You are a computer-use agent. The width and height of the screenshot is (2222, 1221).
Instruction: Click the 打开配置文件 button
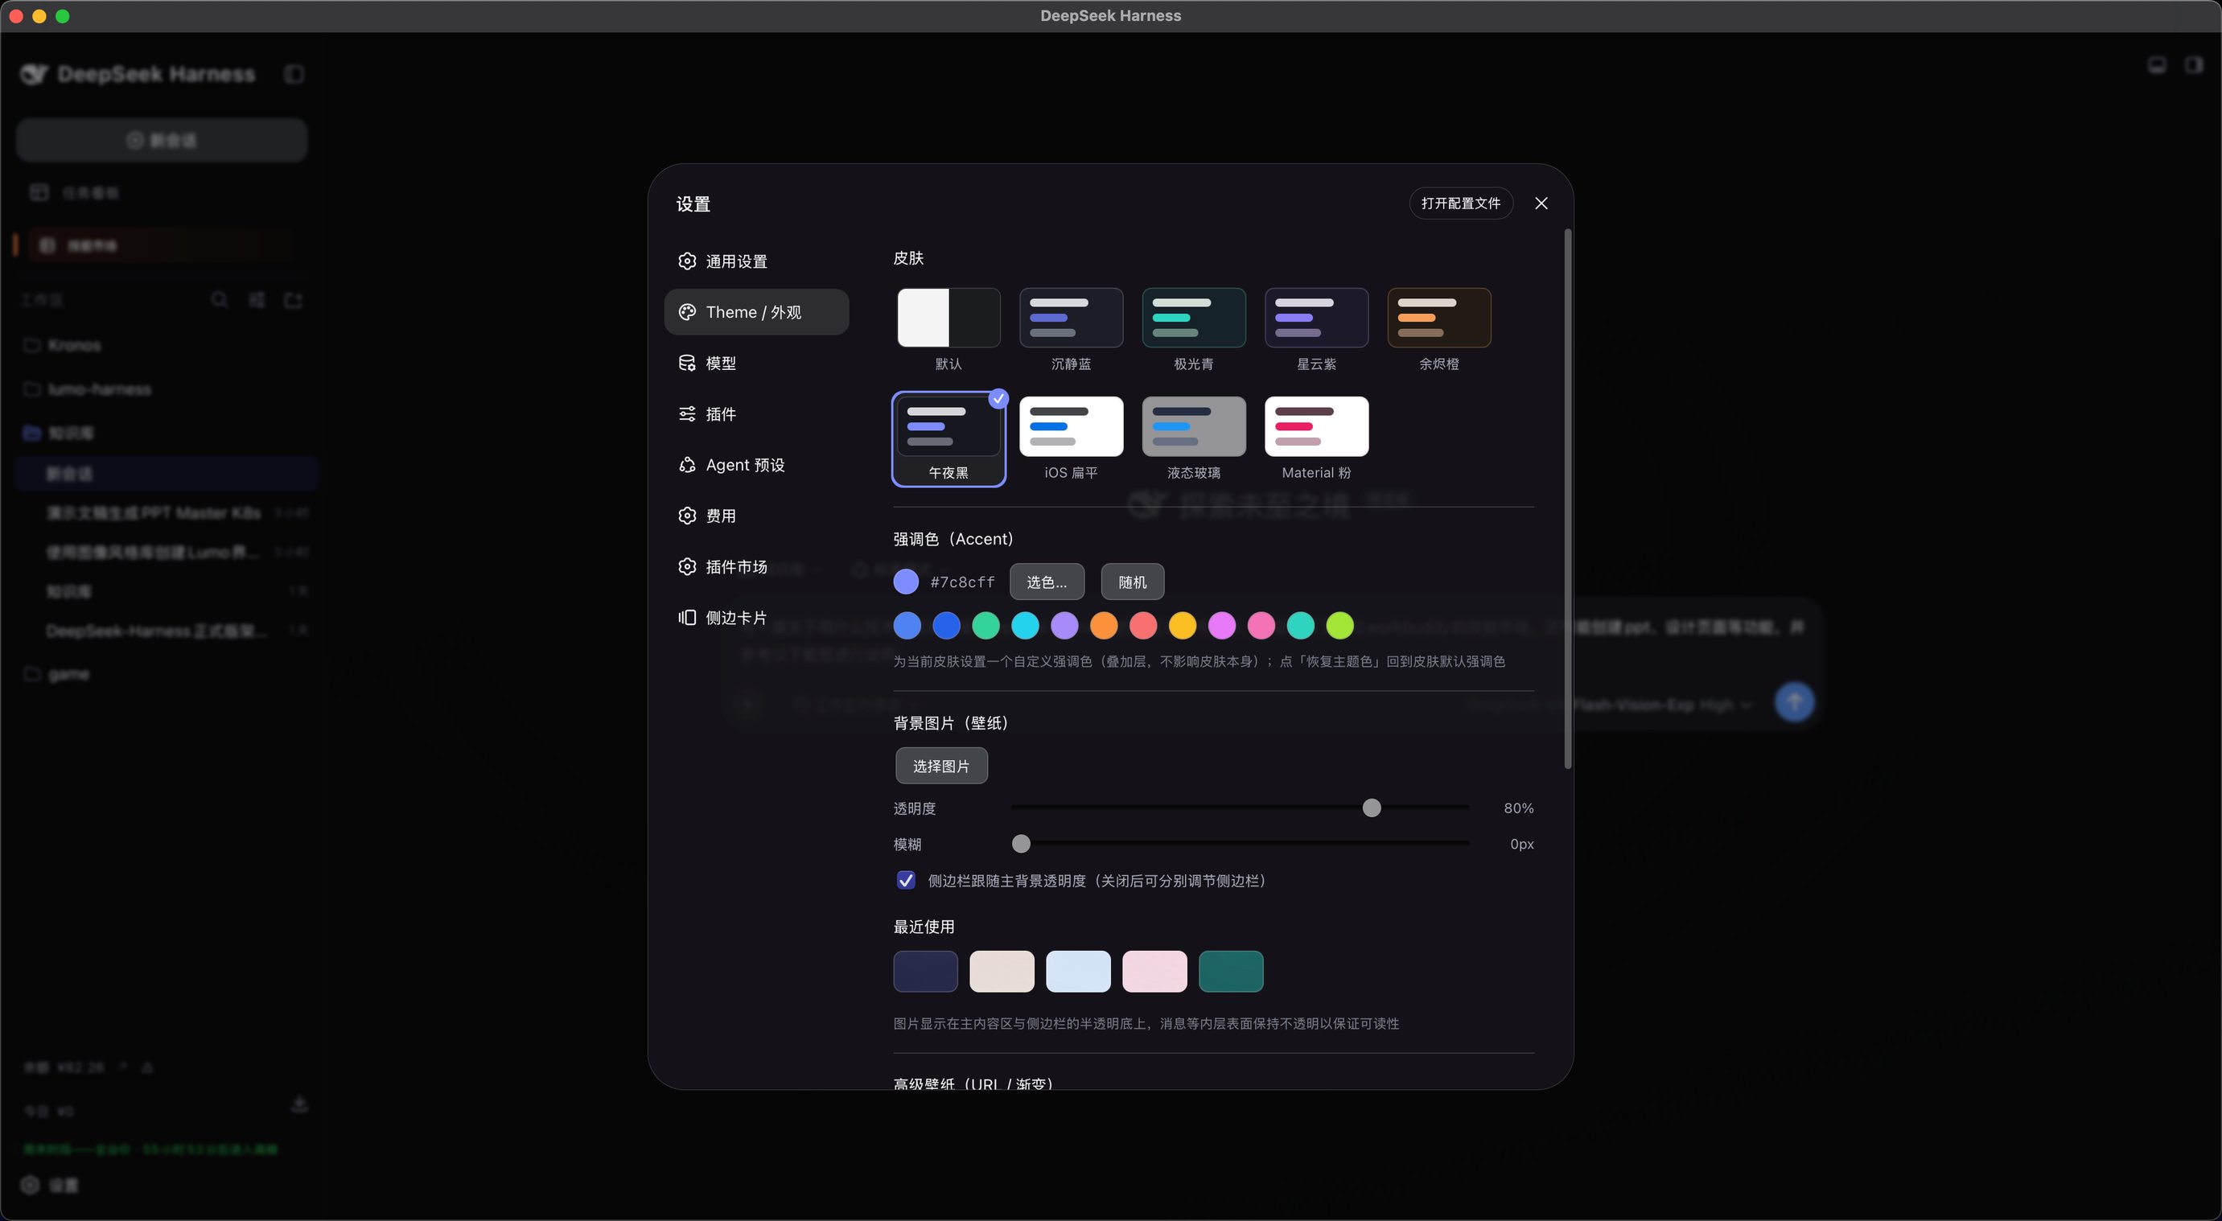(1460, 203)
